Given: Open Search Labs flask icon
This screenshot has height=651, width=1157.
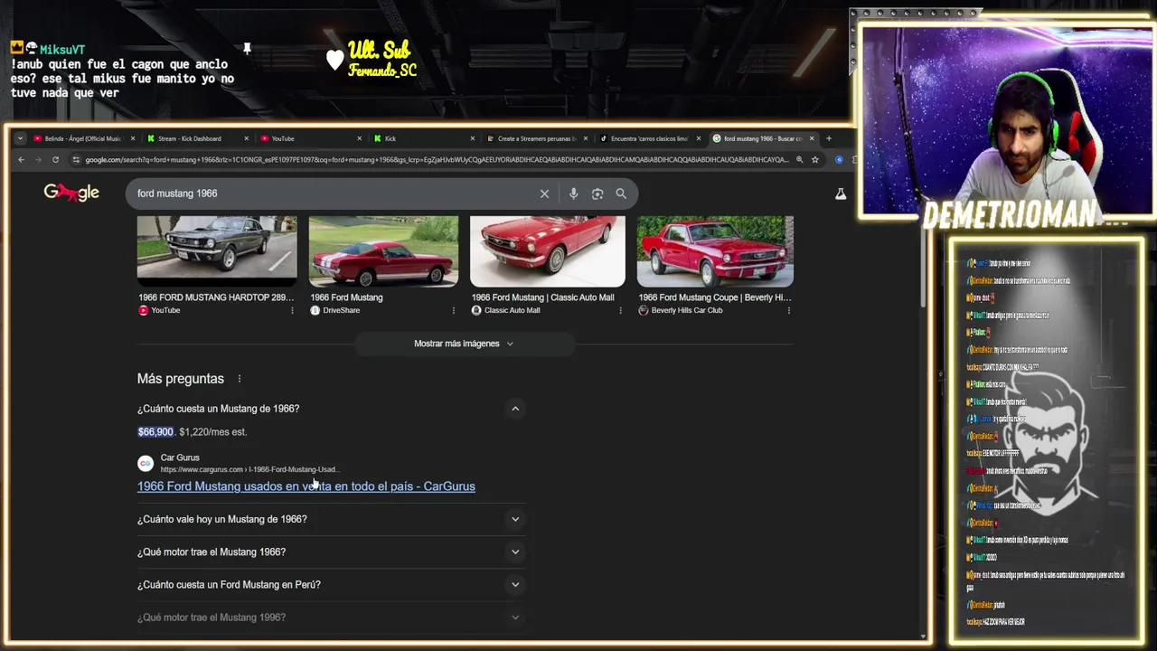Looking at the screenshot, I should click(841, 193).
